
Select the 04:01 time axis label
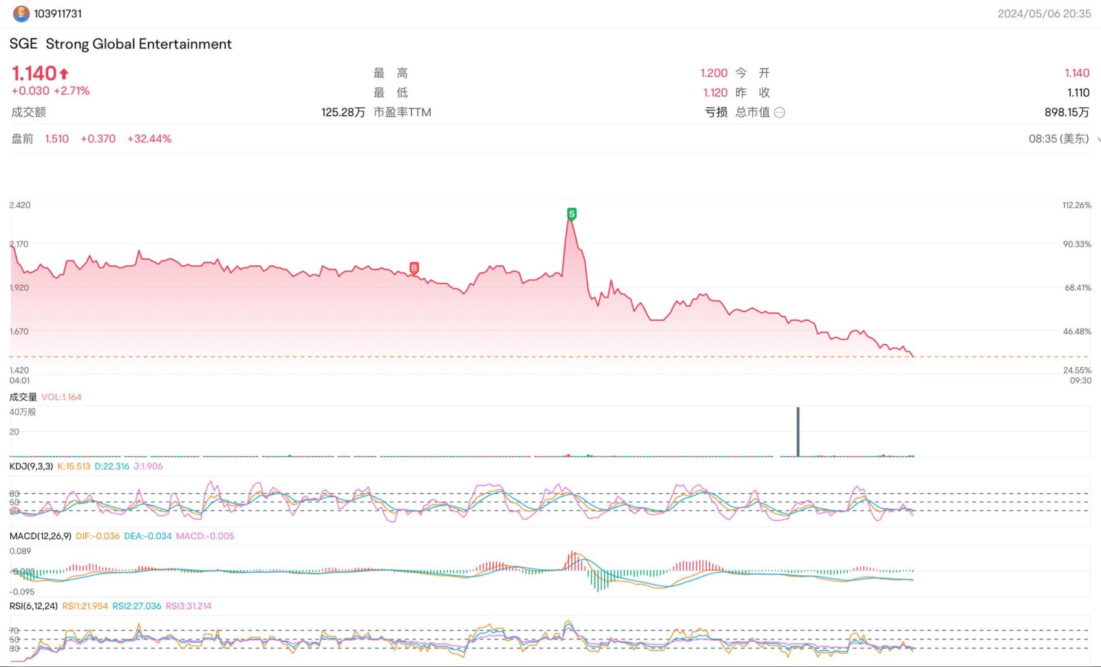(20, 381)
